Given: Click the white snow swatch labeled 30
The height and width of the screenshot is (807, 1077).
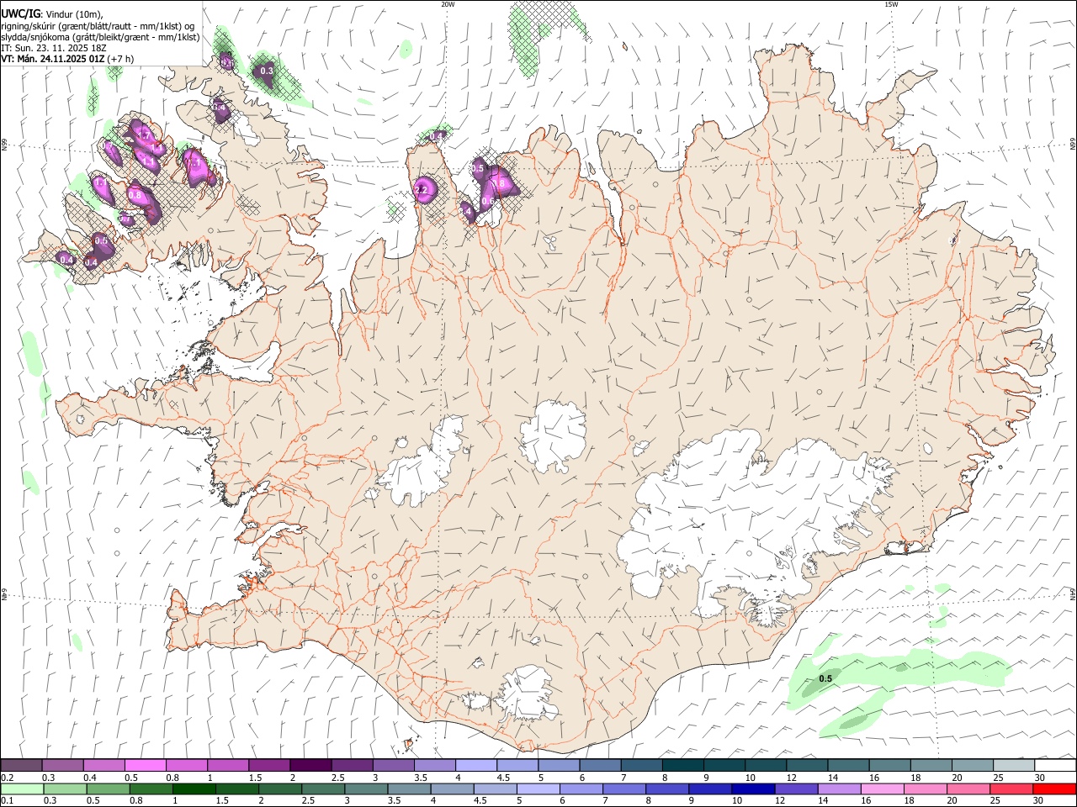Looking at the screenshot, I should (1053, 765).
